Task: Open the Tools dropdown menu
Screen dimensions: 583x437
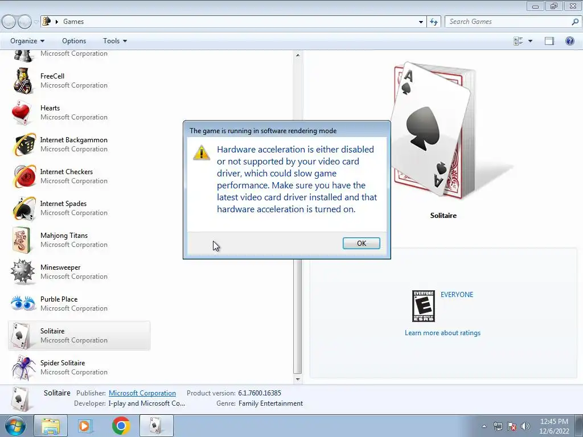Action: pyautogui.click(x=115, y=41)
